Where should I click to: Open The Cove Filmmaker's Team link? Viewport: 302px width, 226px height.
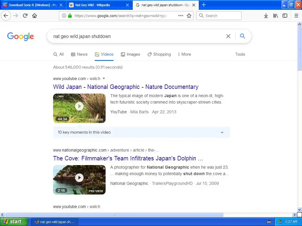click(x=128, y=158)
